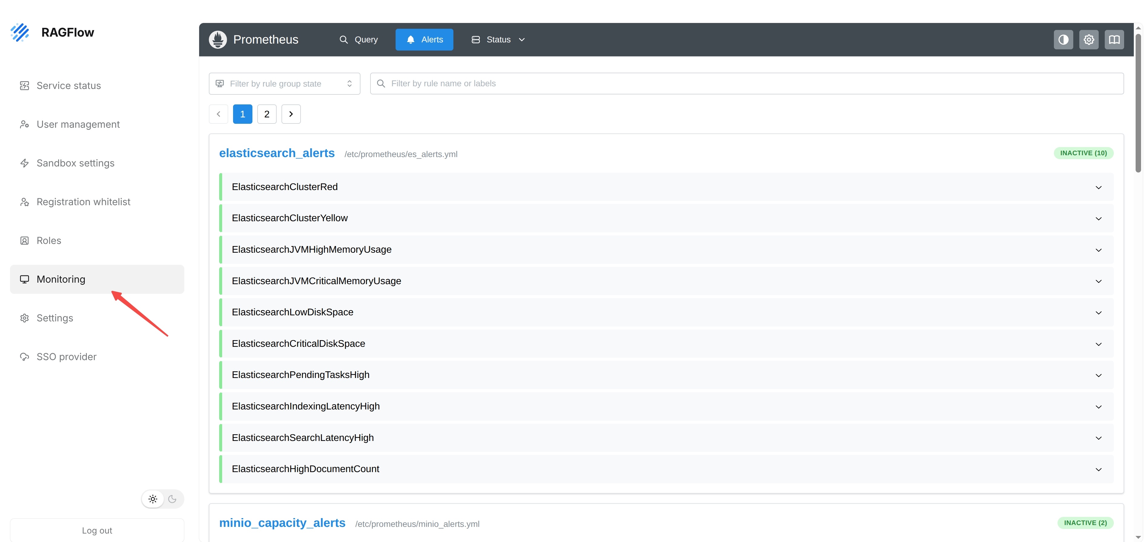The width and height of the screenshot is (1145, 542).
Task: Click the INACTIVE (10) badge
Action: click(x=1084, y=153)
